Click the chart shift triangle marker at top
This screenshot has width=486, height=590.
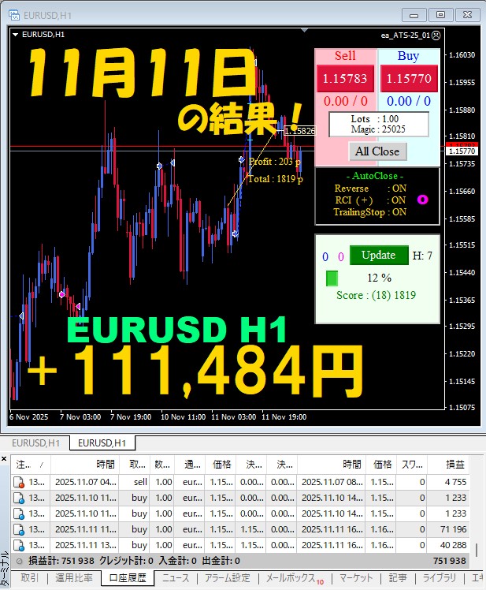pos(305,30)
